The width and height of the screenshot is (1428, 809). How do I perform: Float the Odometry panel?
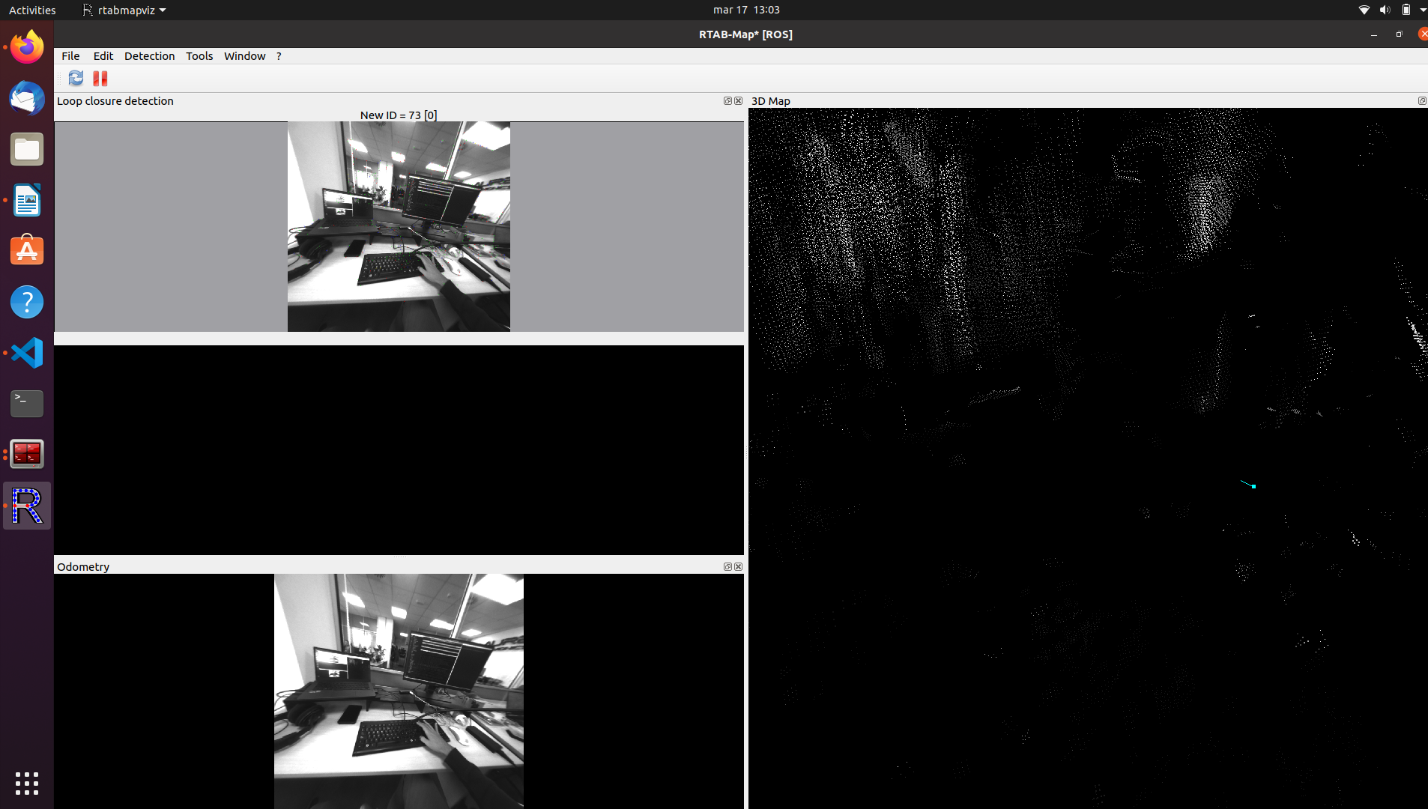pyautogui.click(x=727, y=566)
